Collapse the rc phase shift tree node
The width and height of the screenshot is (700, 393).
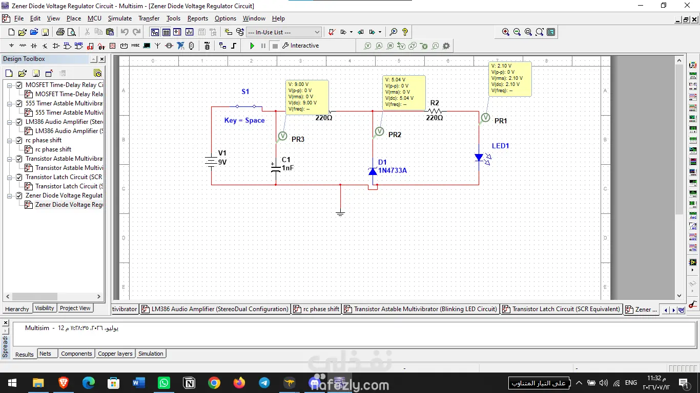coord(10,140)
